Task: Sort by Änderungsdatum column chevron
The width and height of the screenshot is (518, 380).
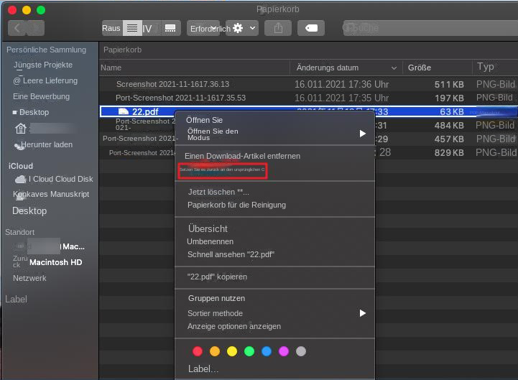Action: point(394,68)
